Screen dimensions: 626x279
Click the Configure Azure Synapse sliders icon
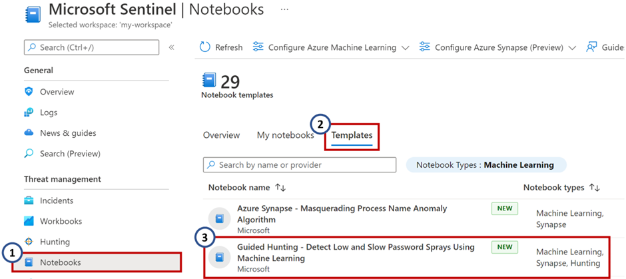[x=425, y=47]
